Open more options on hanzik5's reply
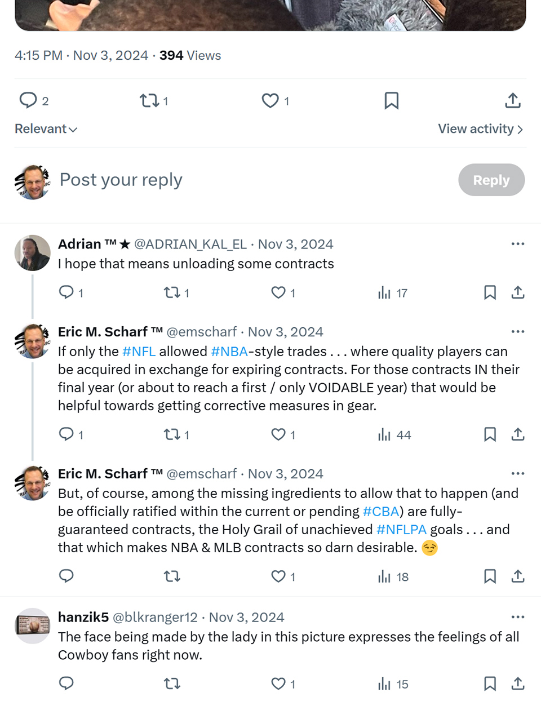The image size is (541, 706). (518, 617)
